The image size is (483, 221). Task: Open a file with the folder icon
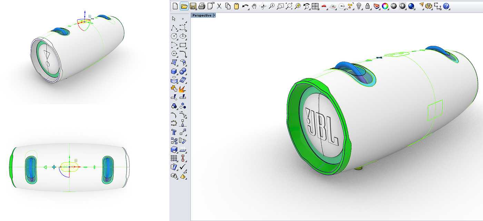184,6
